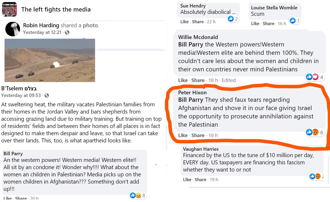Click globe privacy icon beside Yesterday at 09:53
This screenshot has height=202, width=330.
[x=47, y=95]
